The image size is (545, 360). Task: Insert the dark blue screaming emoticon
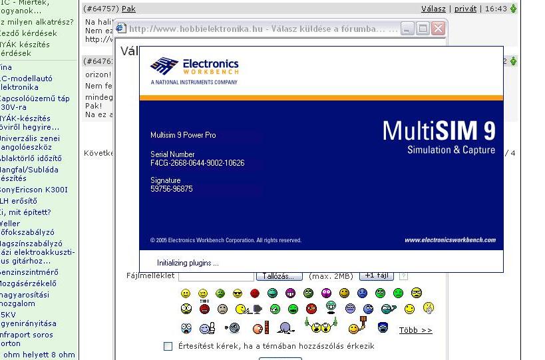point(383,327)
